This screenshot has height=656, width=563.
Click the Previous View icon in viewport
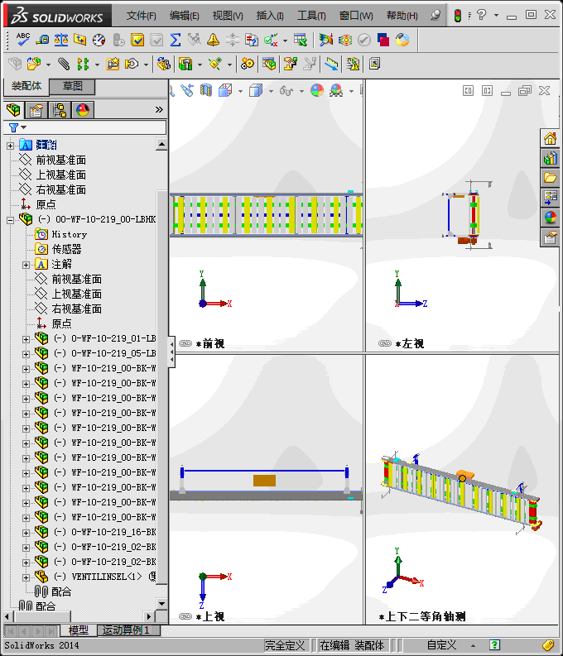(187, 90)
